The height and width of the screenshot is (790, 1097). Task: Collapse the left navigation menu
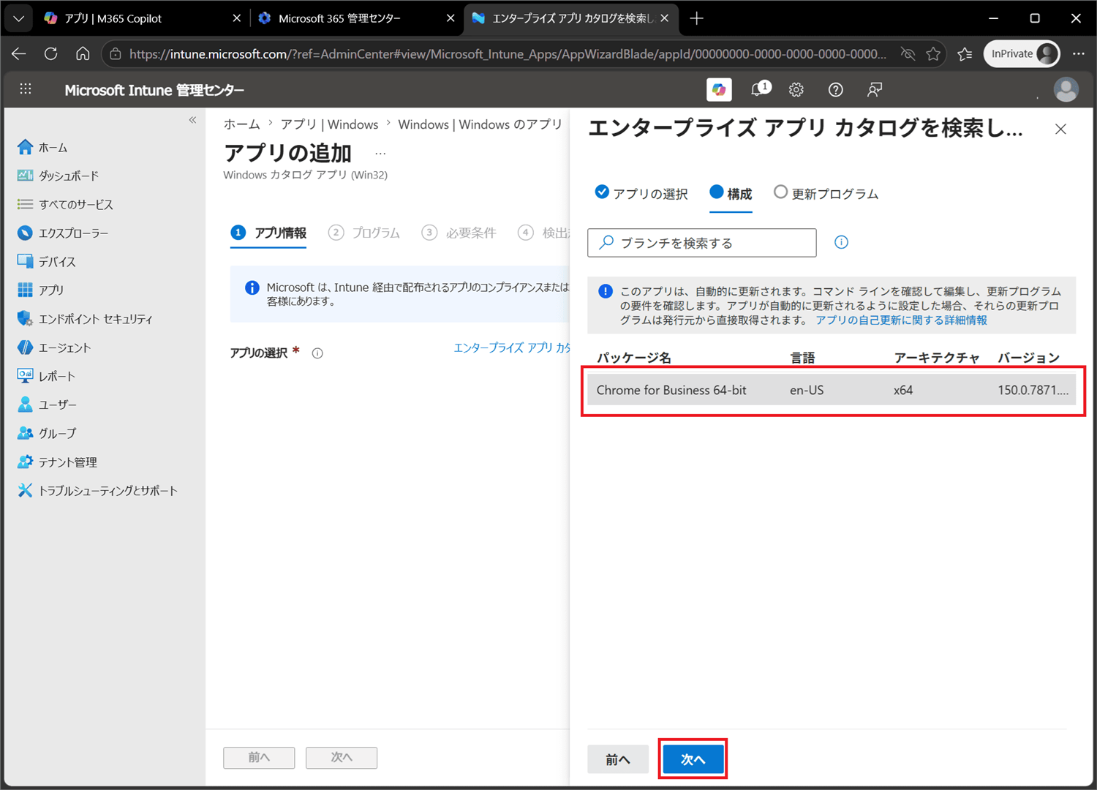click(192, 120)
